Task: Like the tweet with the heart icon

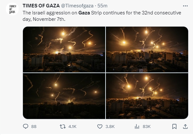Action: coord(100,126)
